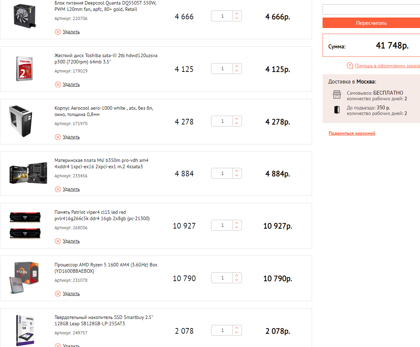Click the store pickup delivery icon
The height and width of the screenshot is (347, 420).
(337, 95)
